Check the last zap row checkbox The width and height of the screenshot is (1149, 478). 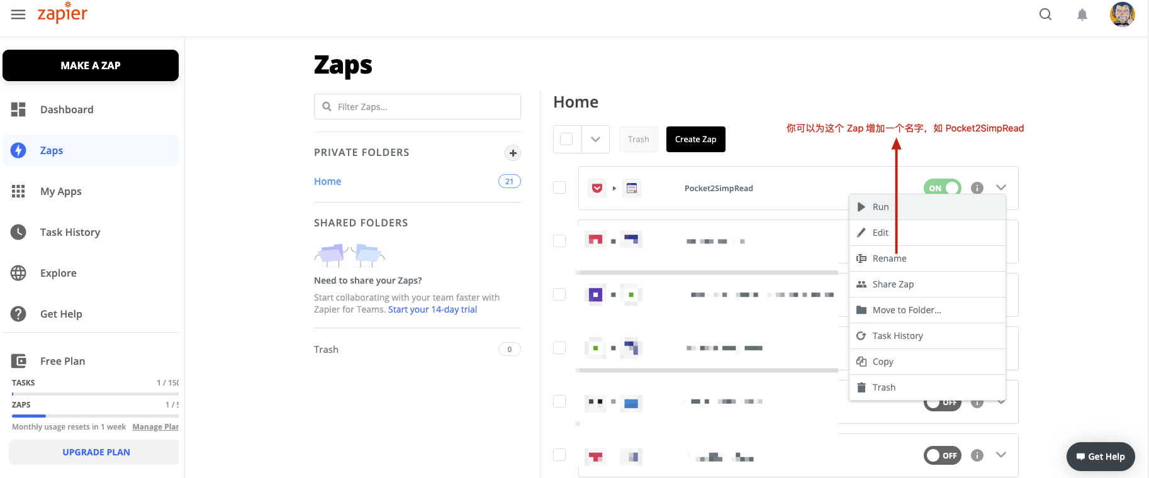559,455
